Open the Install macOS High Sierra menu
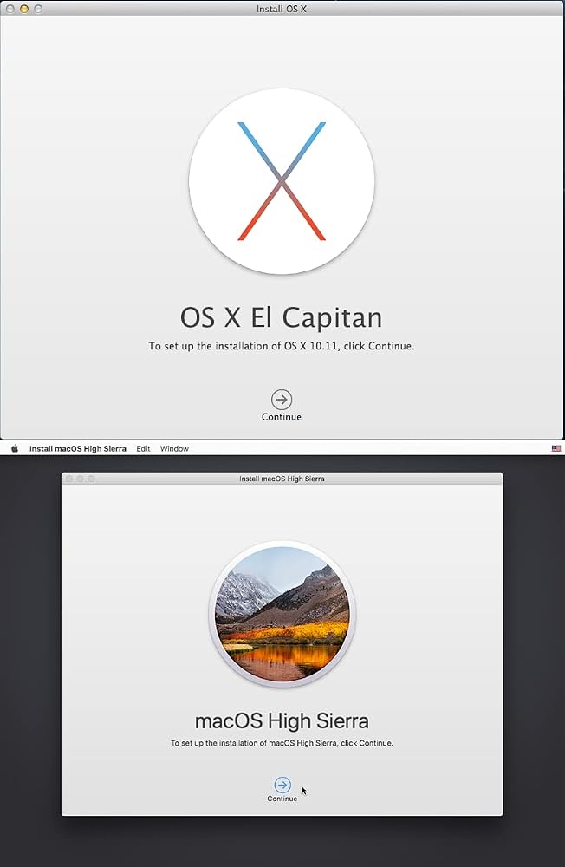565x867 pixels. (x=77, y=448)
